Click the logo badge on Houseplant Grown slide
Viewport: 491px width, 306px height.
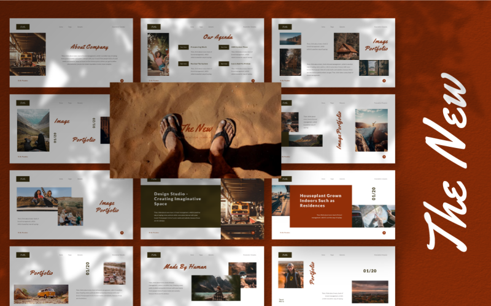(285, 179)
